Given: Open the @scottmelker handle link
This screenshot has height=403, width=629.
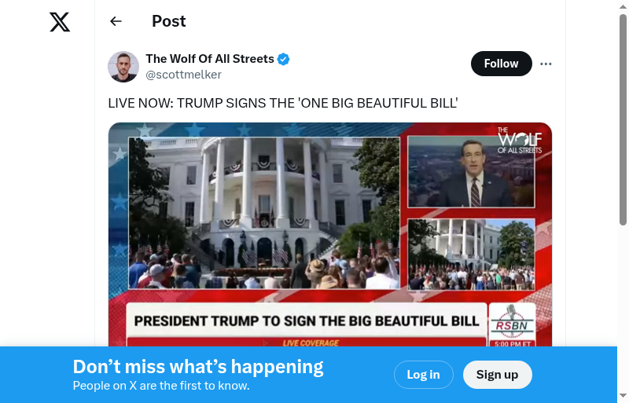Looking at the screenshot, I should coord(184,75).
